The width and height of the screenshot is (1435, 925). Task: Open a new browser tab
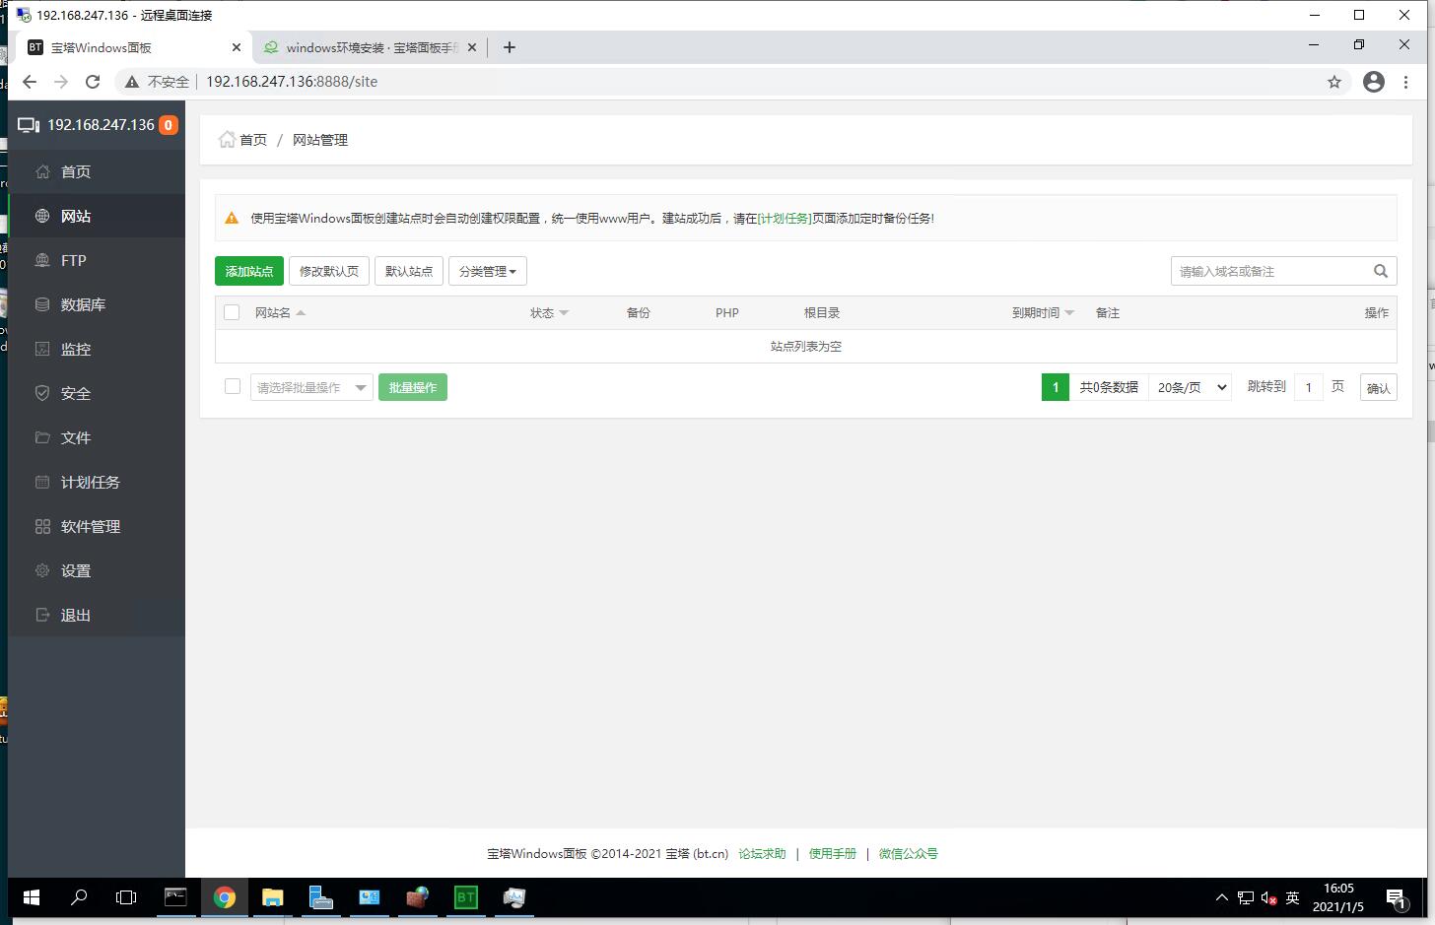coord(510,47)
